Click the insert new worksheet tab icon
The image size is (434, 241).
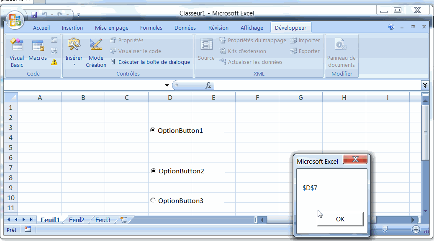(123, 220)
